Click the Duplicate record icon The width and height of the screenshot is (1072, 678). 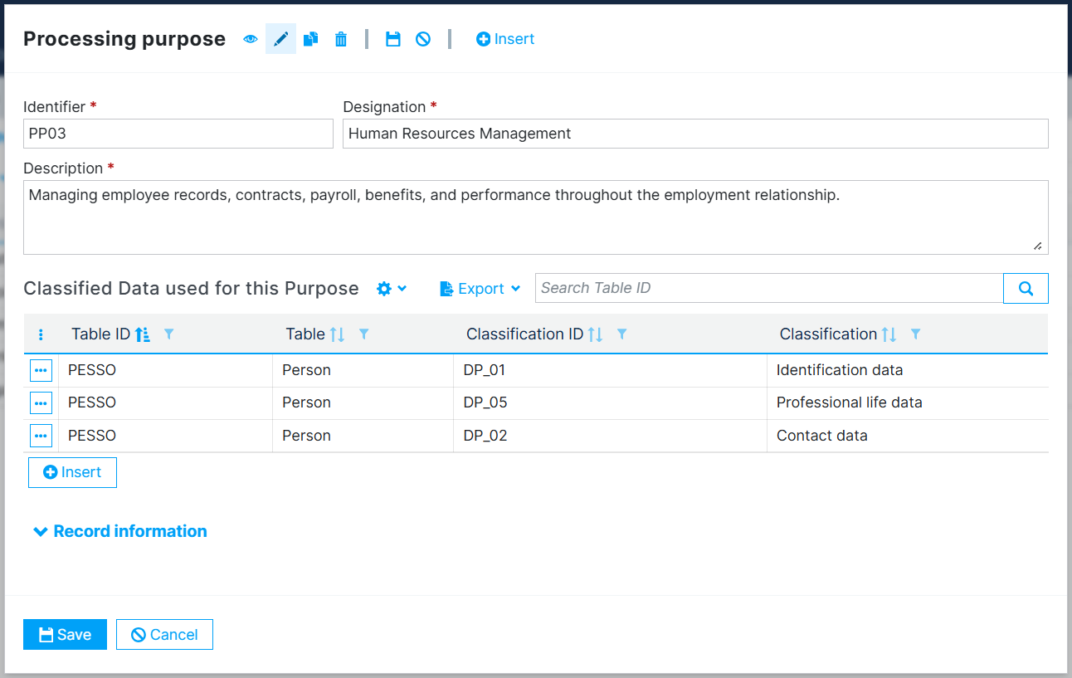coord(310,39)
